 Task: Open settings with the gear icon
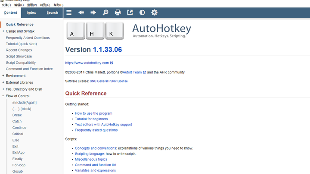point(154,12)
